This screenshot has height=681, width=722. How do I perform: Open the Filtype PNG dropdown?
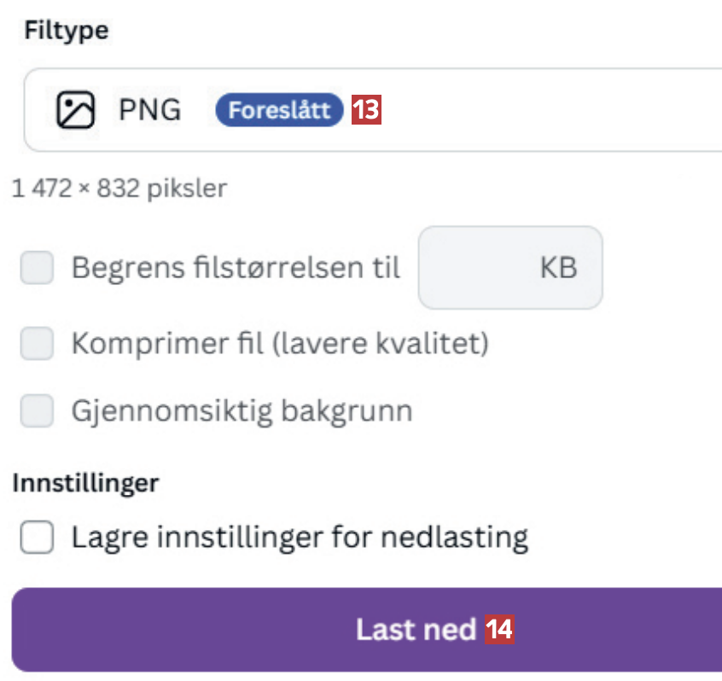(x=512, y=110)
